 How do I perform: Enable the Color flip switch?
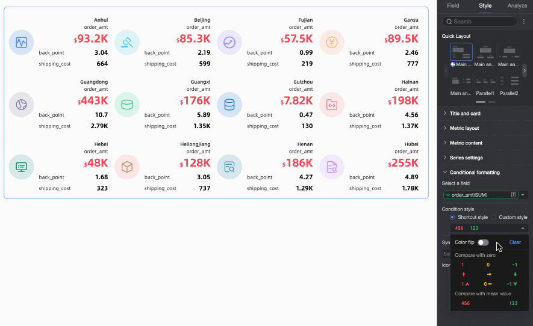(x=483, y=242)
